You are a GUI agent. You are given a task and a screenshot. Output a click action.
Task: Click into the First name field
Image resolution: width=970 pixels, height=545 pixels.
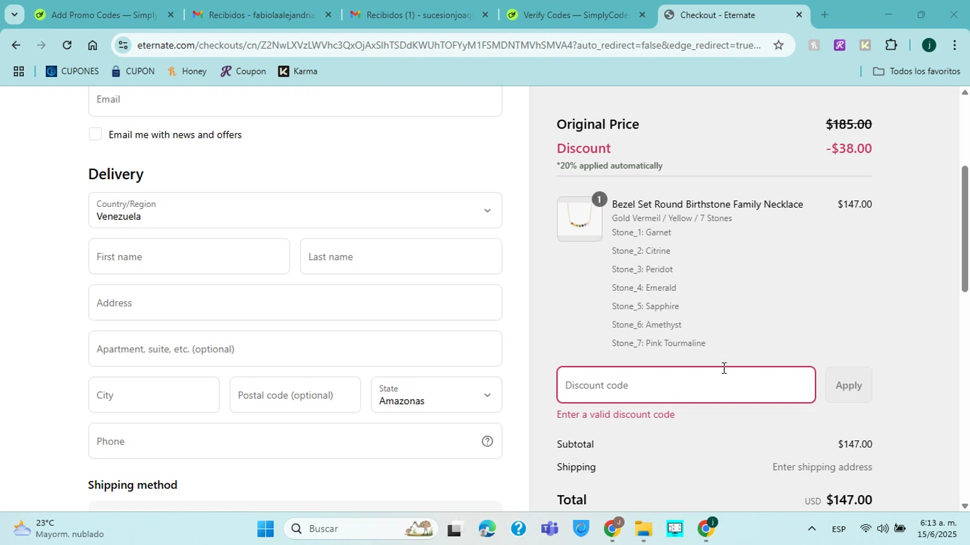tap(189, 257)
